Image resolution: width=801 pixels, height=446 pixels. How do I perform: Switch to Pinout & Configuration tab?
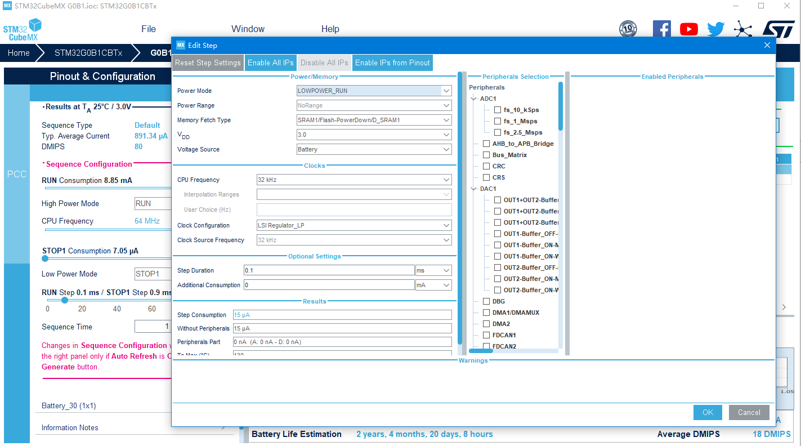[102, 77]
